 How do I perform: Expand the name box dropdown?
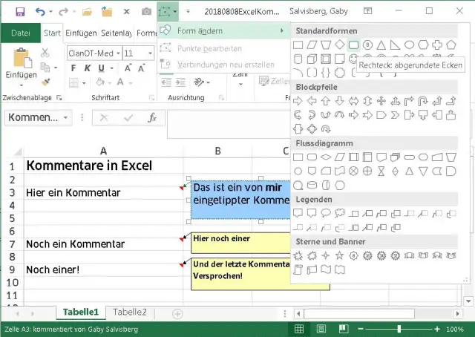click(66, 118)
